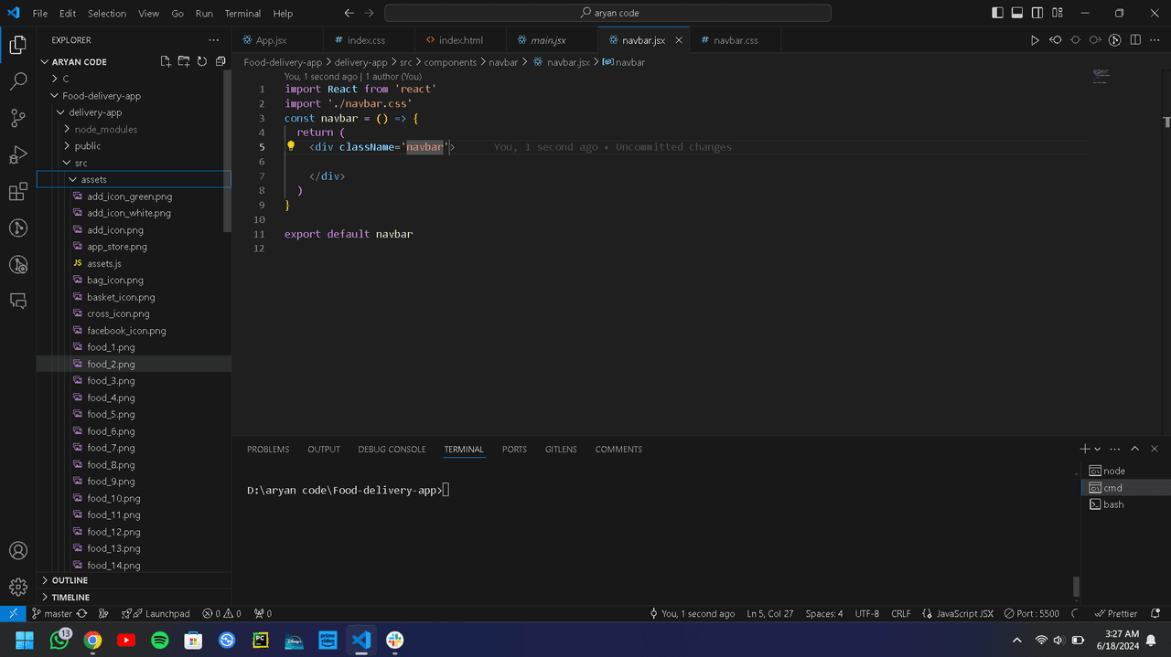The image size is (1171, 657).
Task: Click the Prettier status bar button
Action: click(1116, 614)
